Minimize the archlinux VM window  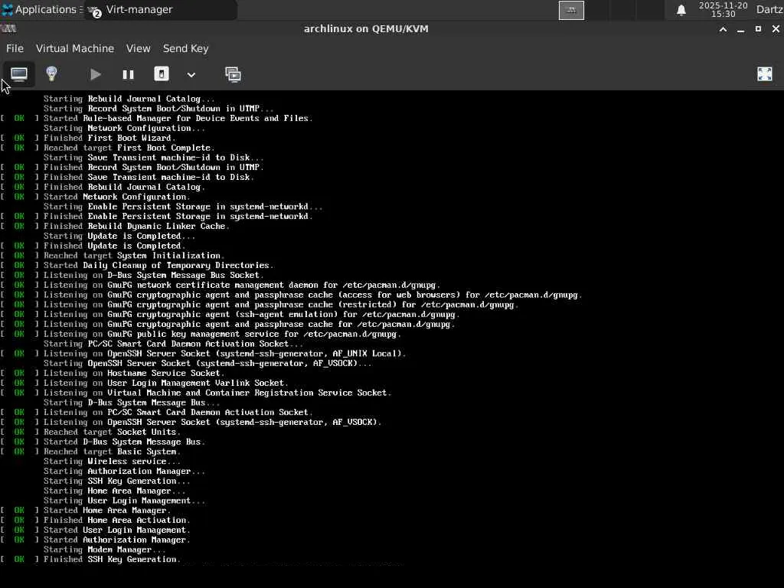coord(740,30)
